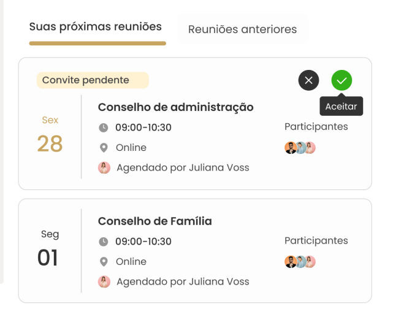
Task: Decline the pending invite with X icon
Action: click(308, 80)
